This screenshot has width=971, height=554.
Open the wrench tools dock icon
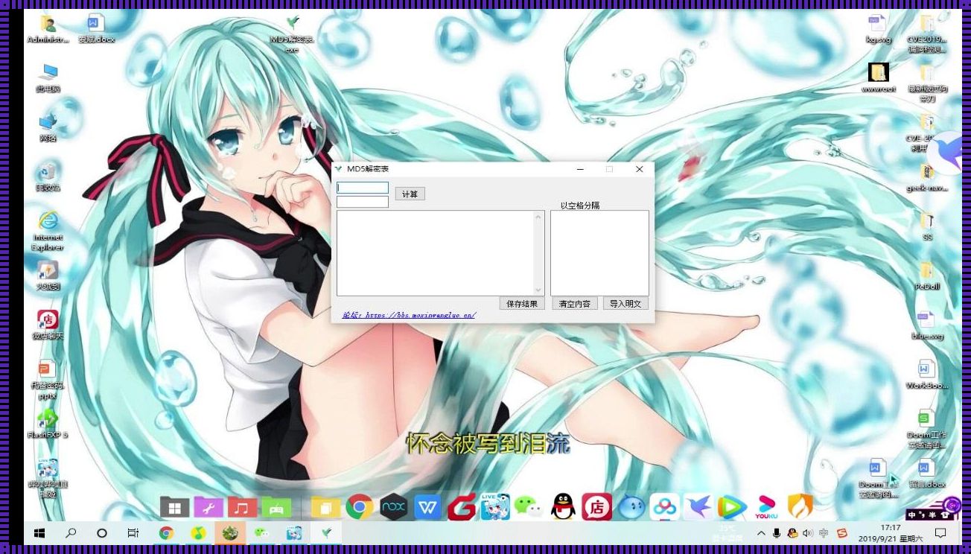208,508
